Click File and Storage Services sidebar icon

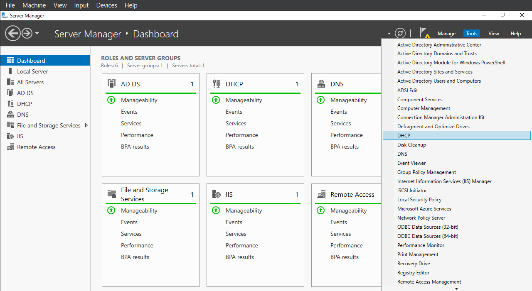tap(10, 125)
